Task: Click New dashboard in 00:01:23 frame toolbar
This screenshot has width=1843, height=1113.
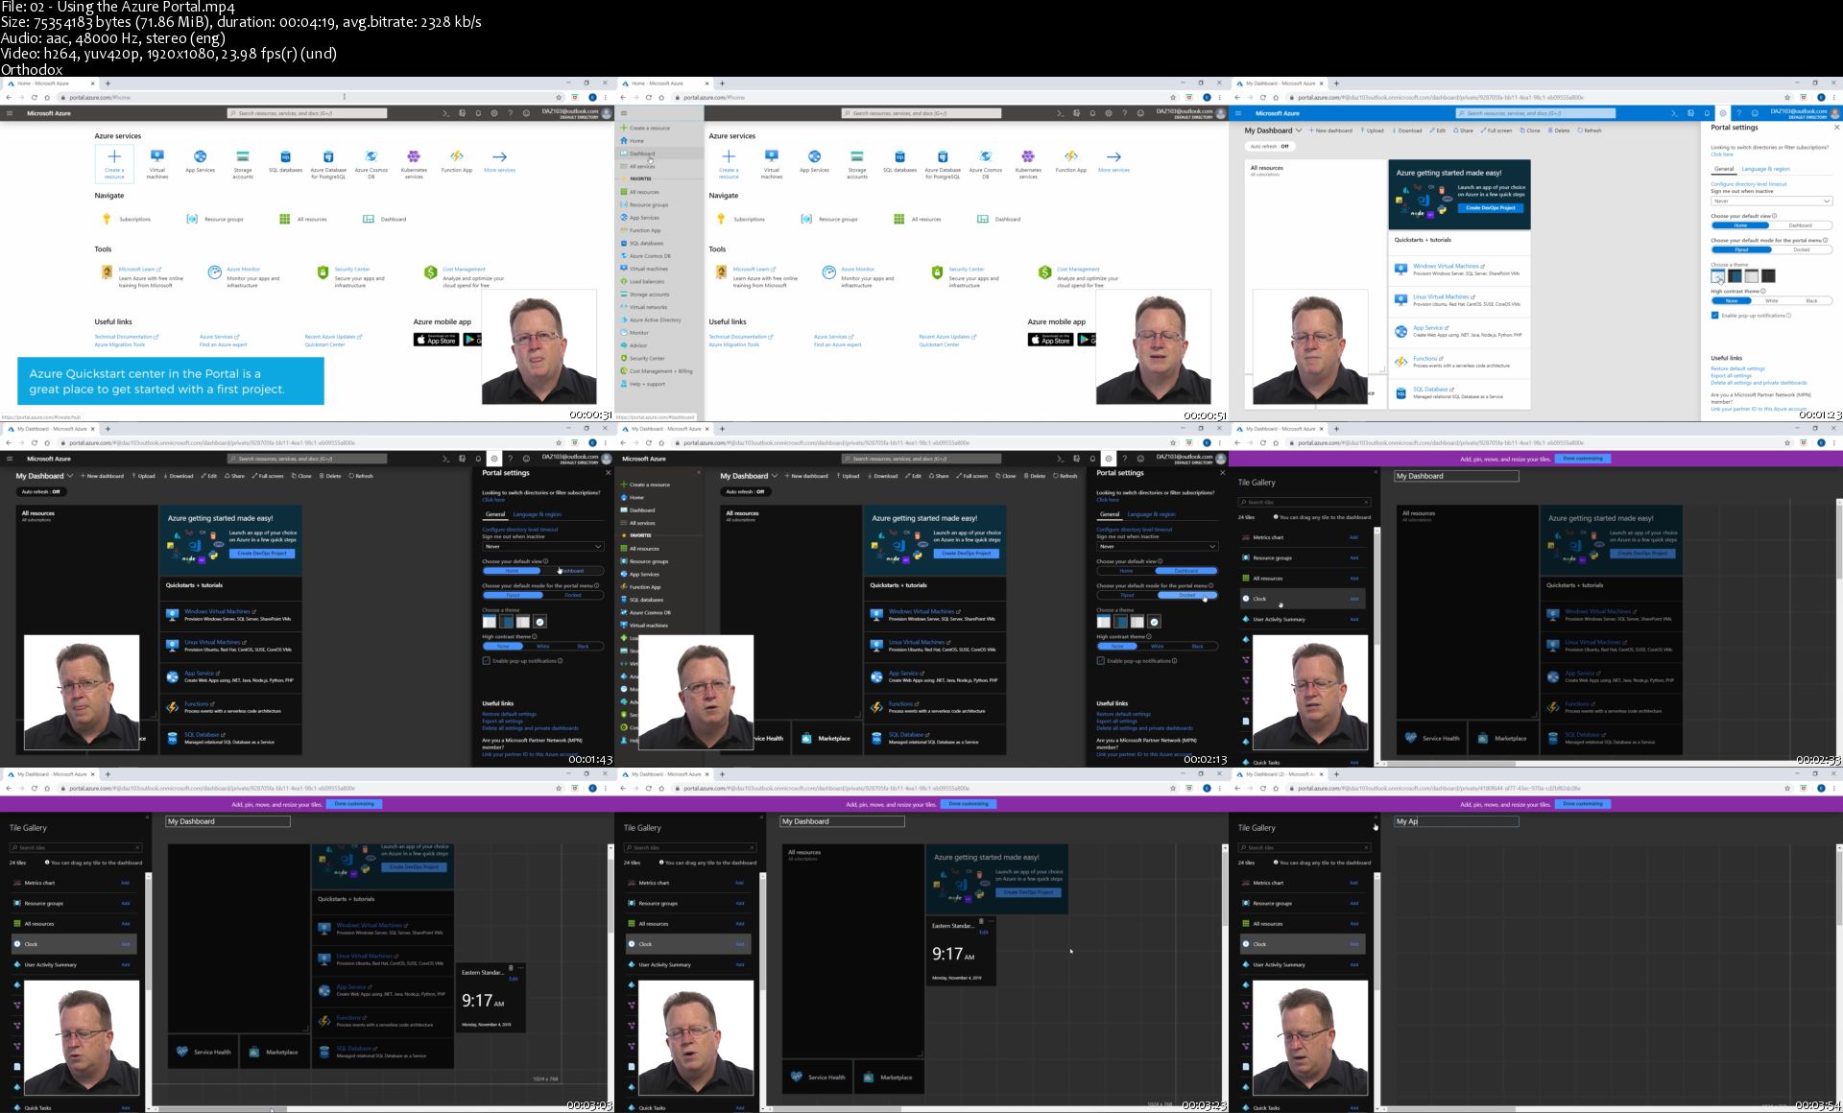Action: [1330, 130]
